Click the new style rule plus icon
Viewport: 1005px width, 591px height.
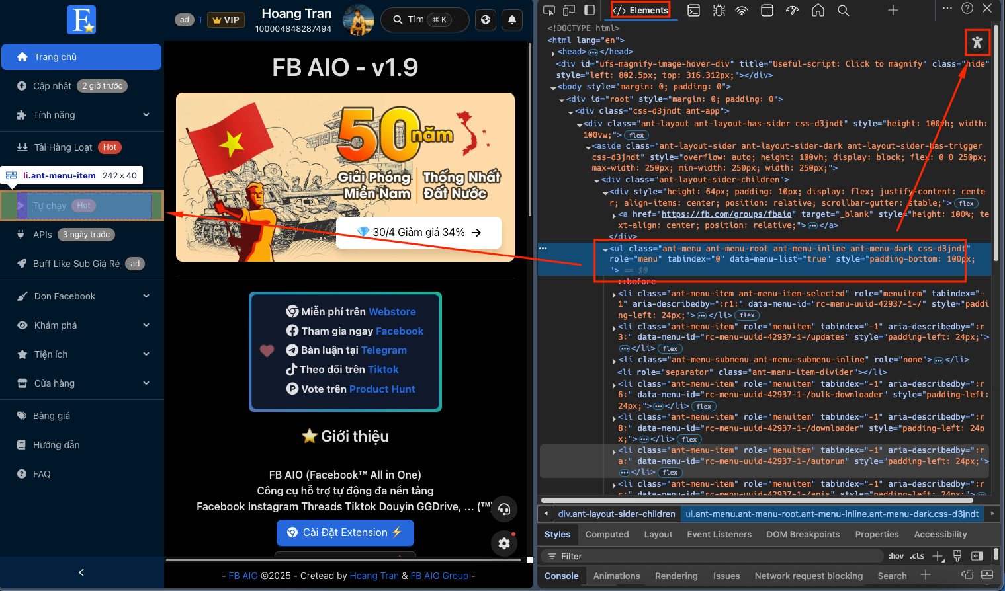938,556
